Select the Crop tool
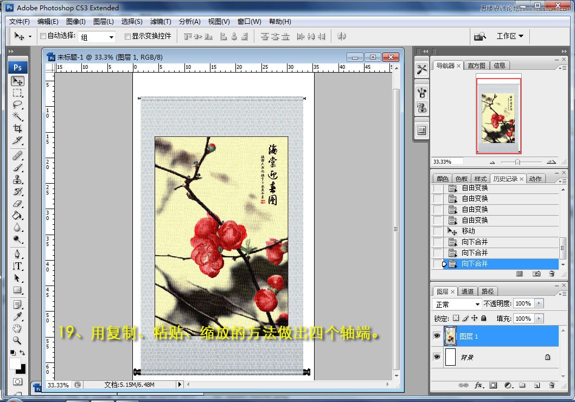Screen dimensions: 575x402 (x=17, y=128)
